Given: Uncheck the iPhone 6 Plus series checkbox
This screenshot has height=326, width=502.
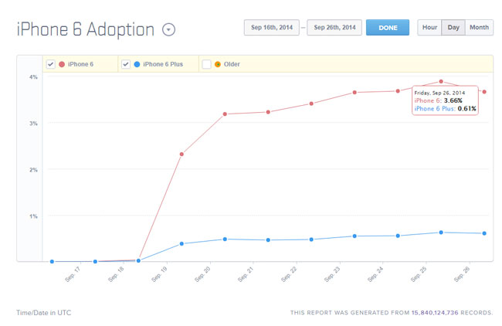Looking at the screenshot, I should point(126,64).
